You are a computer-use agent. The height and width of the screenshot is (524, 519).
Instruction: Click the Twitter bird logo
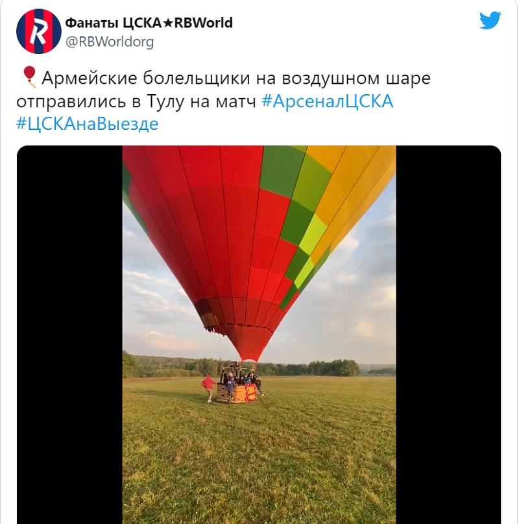(490, 21)
